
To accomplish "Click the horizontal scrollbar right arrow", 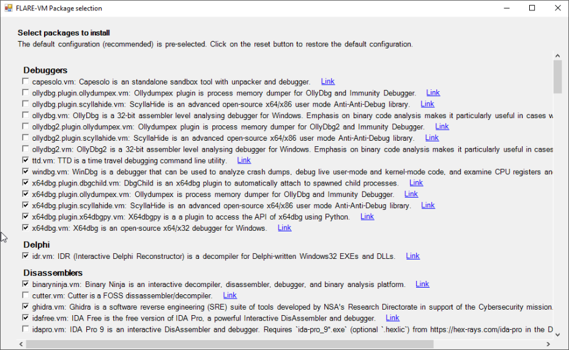I will click(x=549, y=343).
